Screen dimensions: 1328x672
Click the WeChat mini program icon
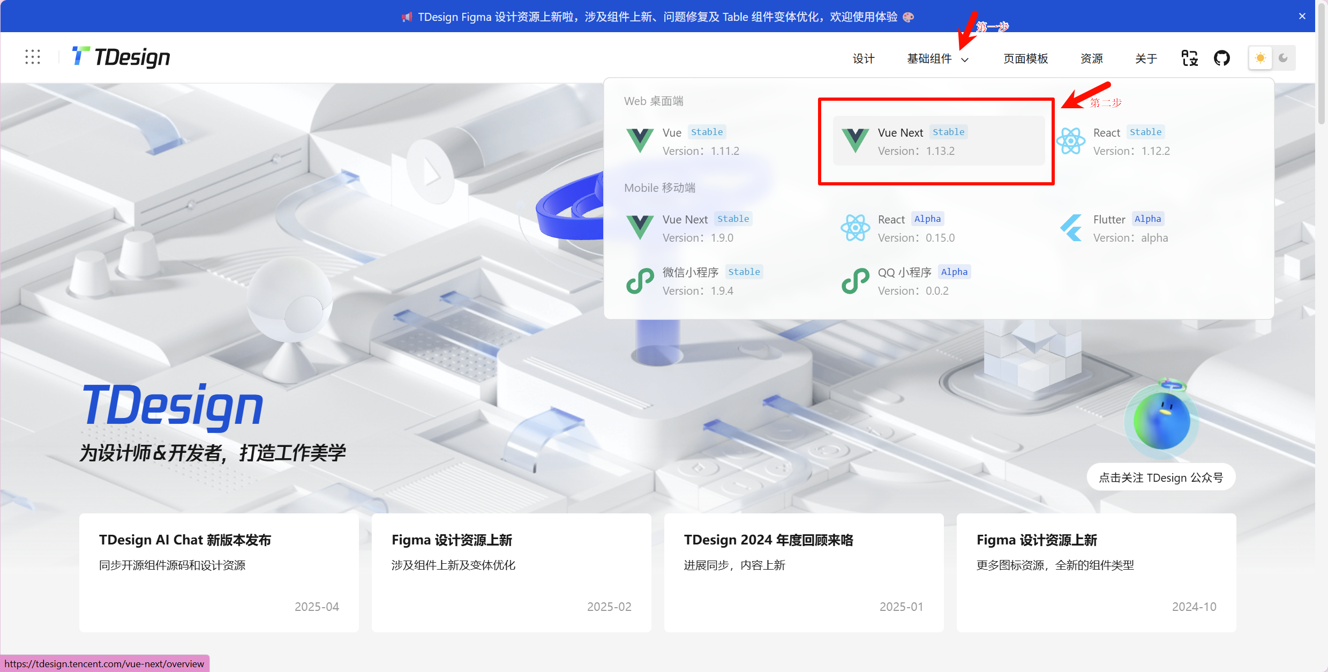[x=640, y=281]
